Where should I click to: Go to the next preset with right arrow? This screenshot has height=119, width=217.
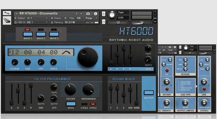coord(81,13)
